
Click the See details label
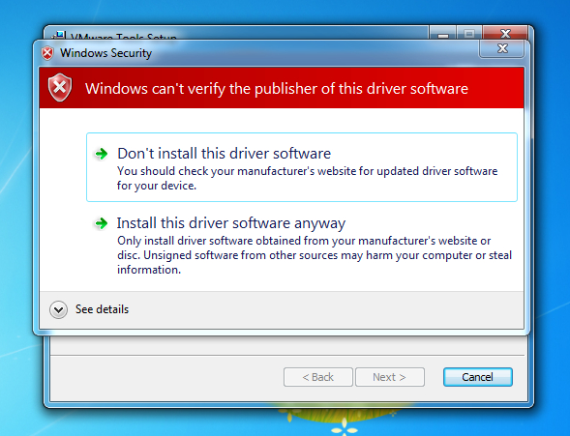point(103,309)
